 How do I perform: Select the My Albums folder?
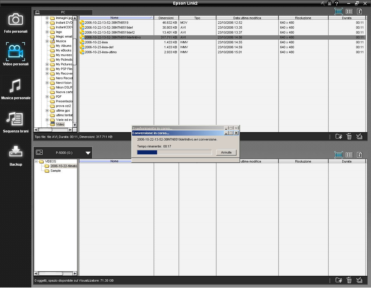click(63, 46)
